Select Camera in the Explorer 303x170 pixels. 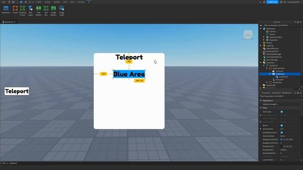pyautogui.click(x=273, y=32)
